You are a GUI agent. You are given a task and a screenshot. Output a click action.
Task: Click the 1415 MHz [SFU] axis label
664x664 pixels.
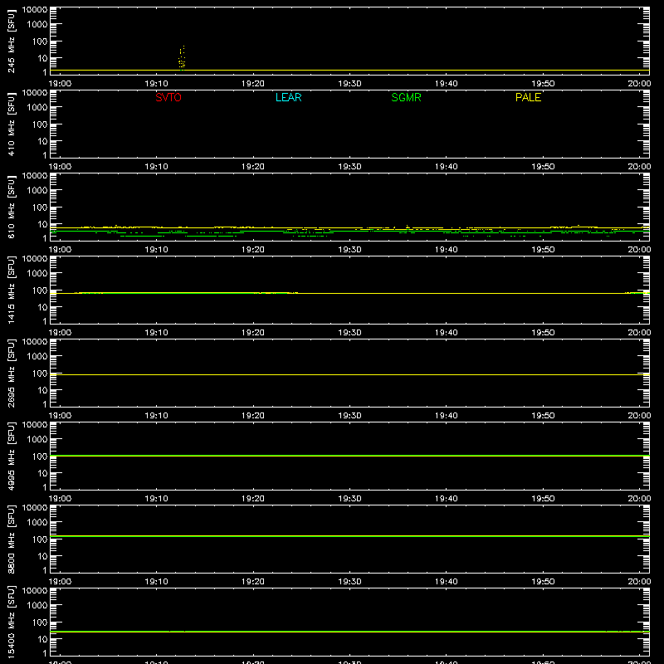tap(12, 290)
